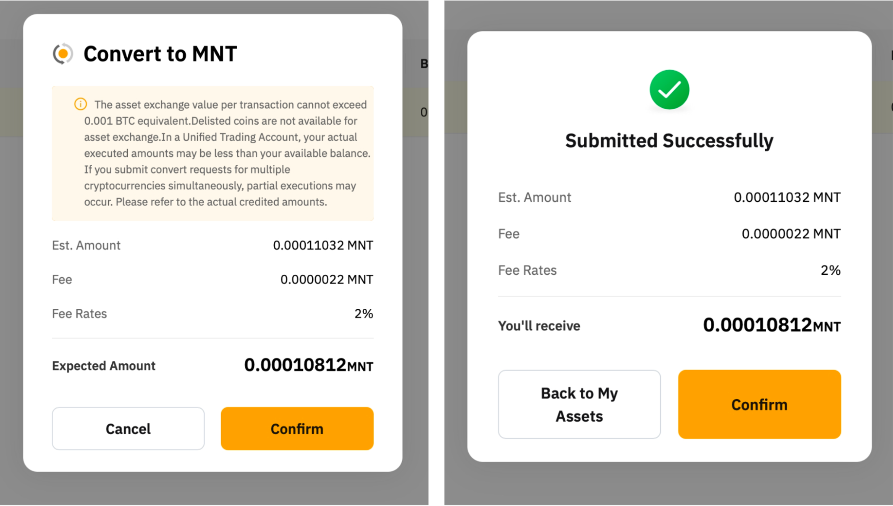Image resolution: width=893 pixels, height=506 pixels.
Task: Click Fee value in Submitted Successfully dialog
Action: tap(791, 234)
